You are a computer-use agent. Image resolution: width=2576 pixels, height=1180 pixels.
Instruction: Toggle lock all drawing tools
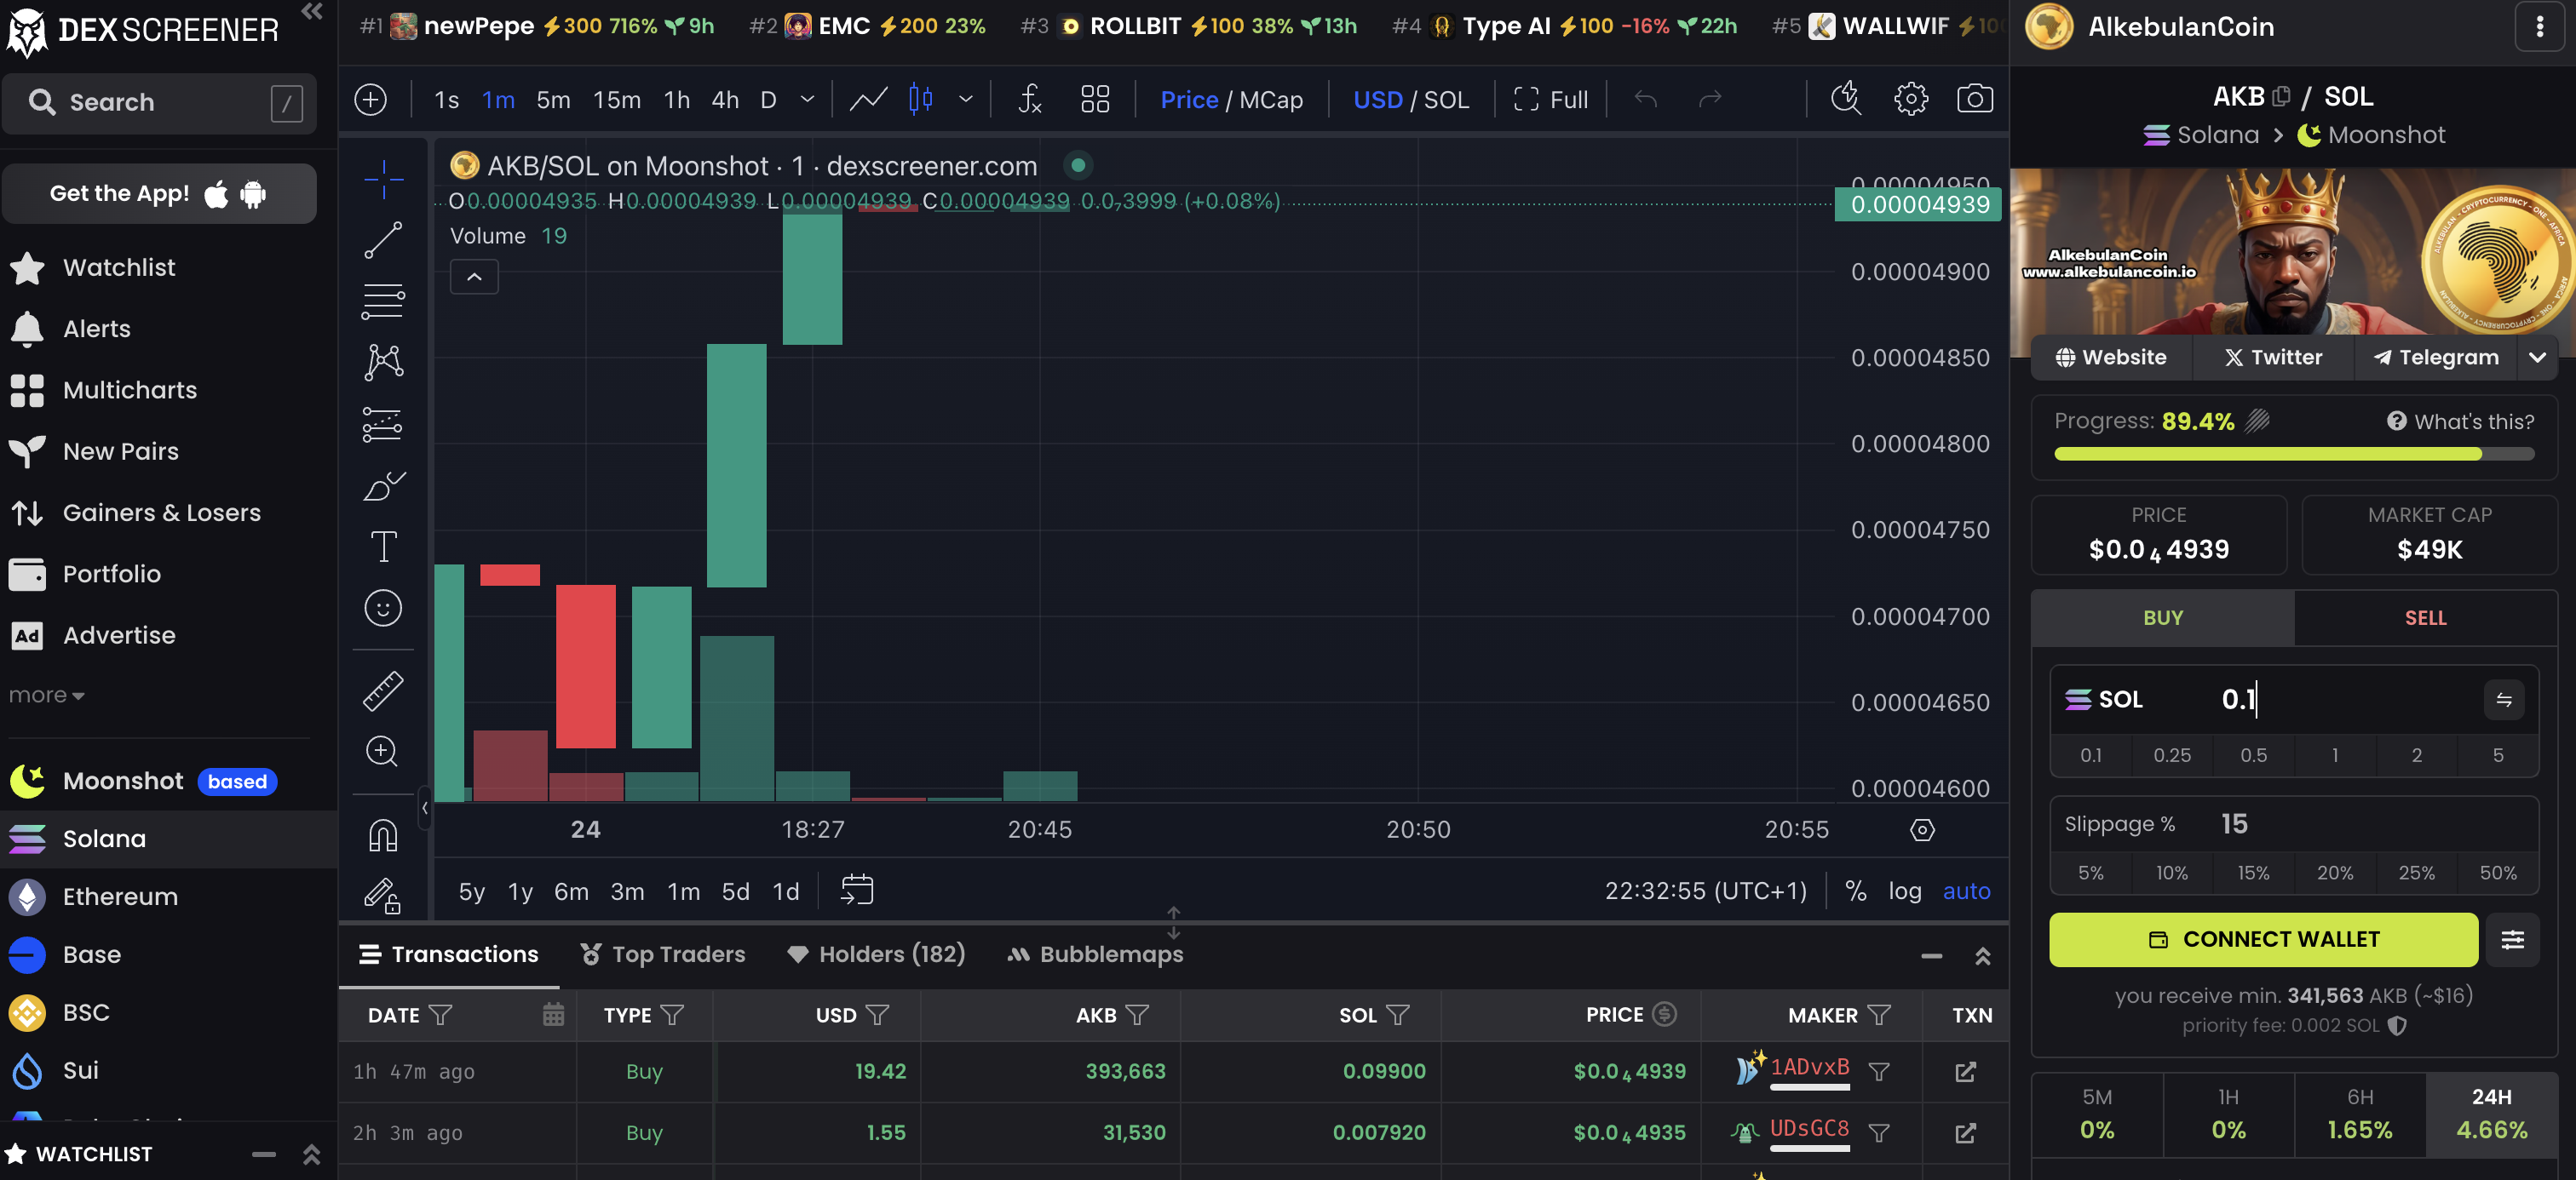pos(383,894)
